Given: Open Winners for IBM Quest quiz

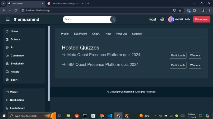Looking at the screenshot, I should coord(195,65).
